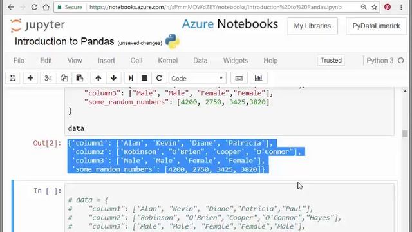Click the commented line containing "Hayes"
This screenshot has width=412, height=232.
point(205,218)
